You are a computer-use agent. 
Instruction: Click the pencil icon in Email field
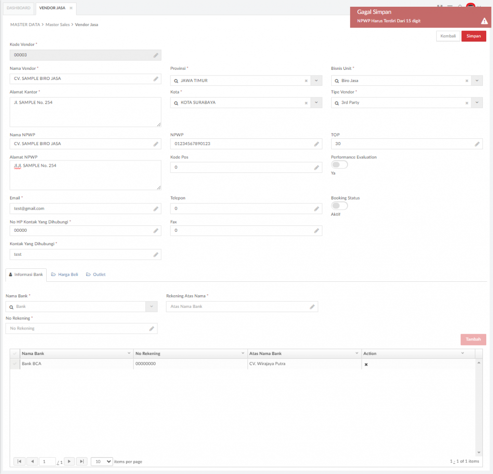156,209
